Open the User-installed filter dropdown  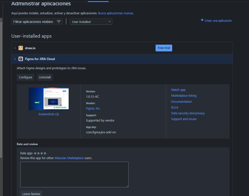(91, 22)
